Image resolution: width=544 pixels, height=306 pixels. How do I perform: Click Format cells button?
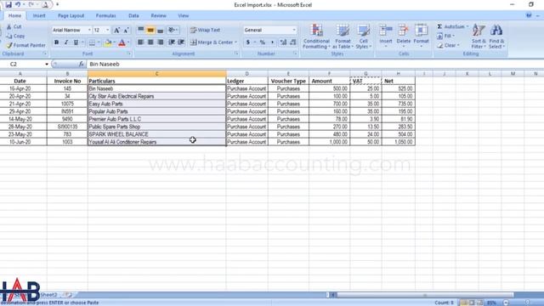click(x=422, y=36)
